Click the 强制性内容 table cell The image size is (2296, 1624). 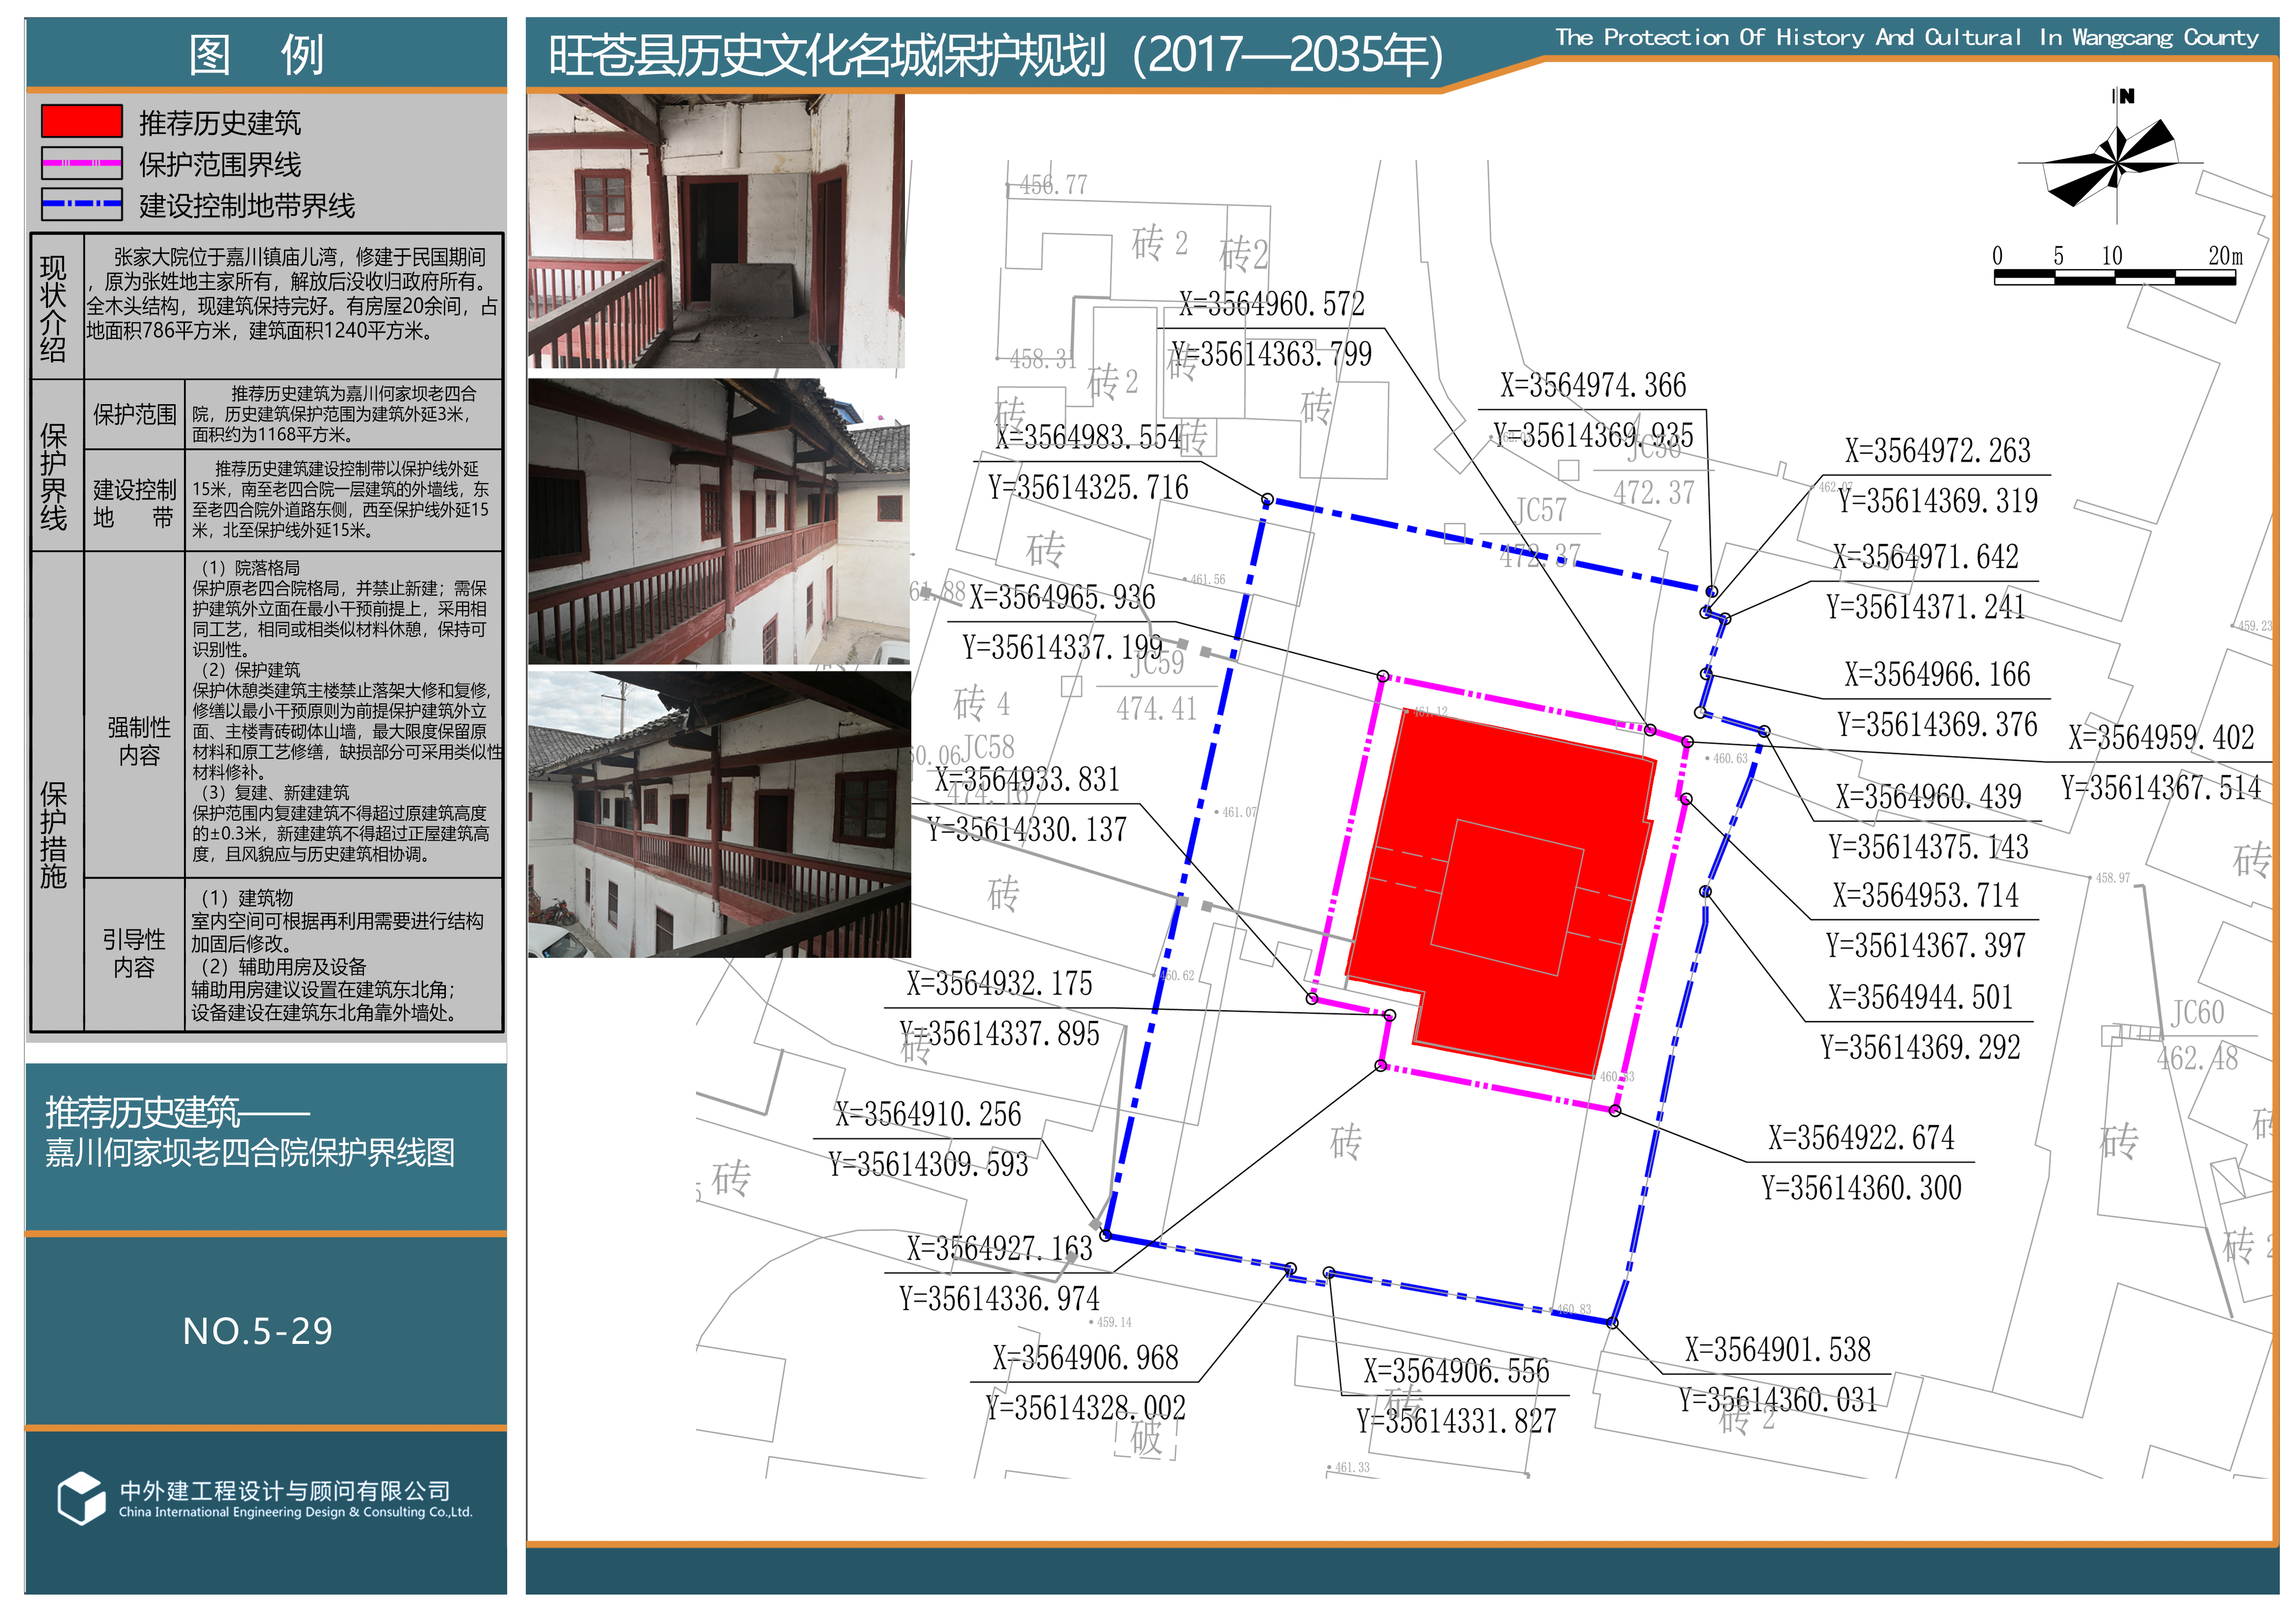click(138, 741)
